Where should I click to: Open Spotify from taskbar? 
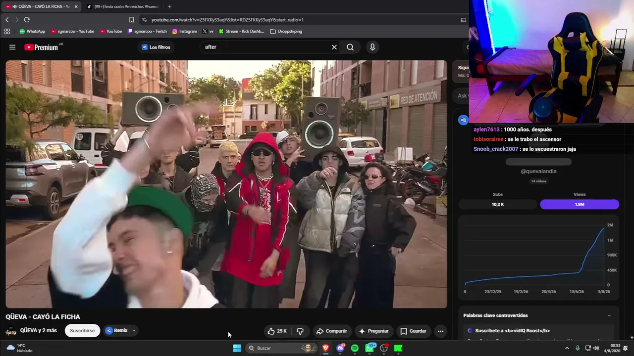[355, 348]
